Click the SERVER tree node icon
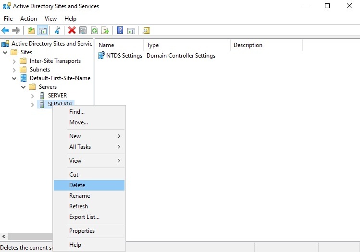360x252 pixels. 42,96
